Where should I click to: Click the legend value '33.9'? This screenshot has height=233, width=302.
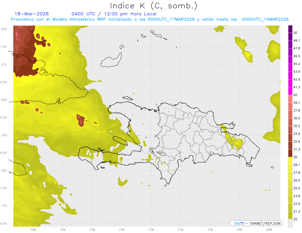[297, 134]
